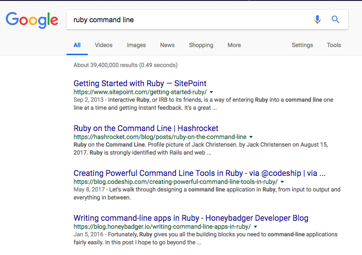Expand the blog.codeship.com URL dropdown arrow
The height and width of the screenshot is (255, 362).
coord(282,182)
